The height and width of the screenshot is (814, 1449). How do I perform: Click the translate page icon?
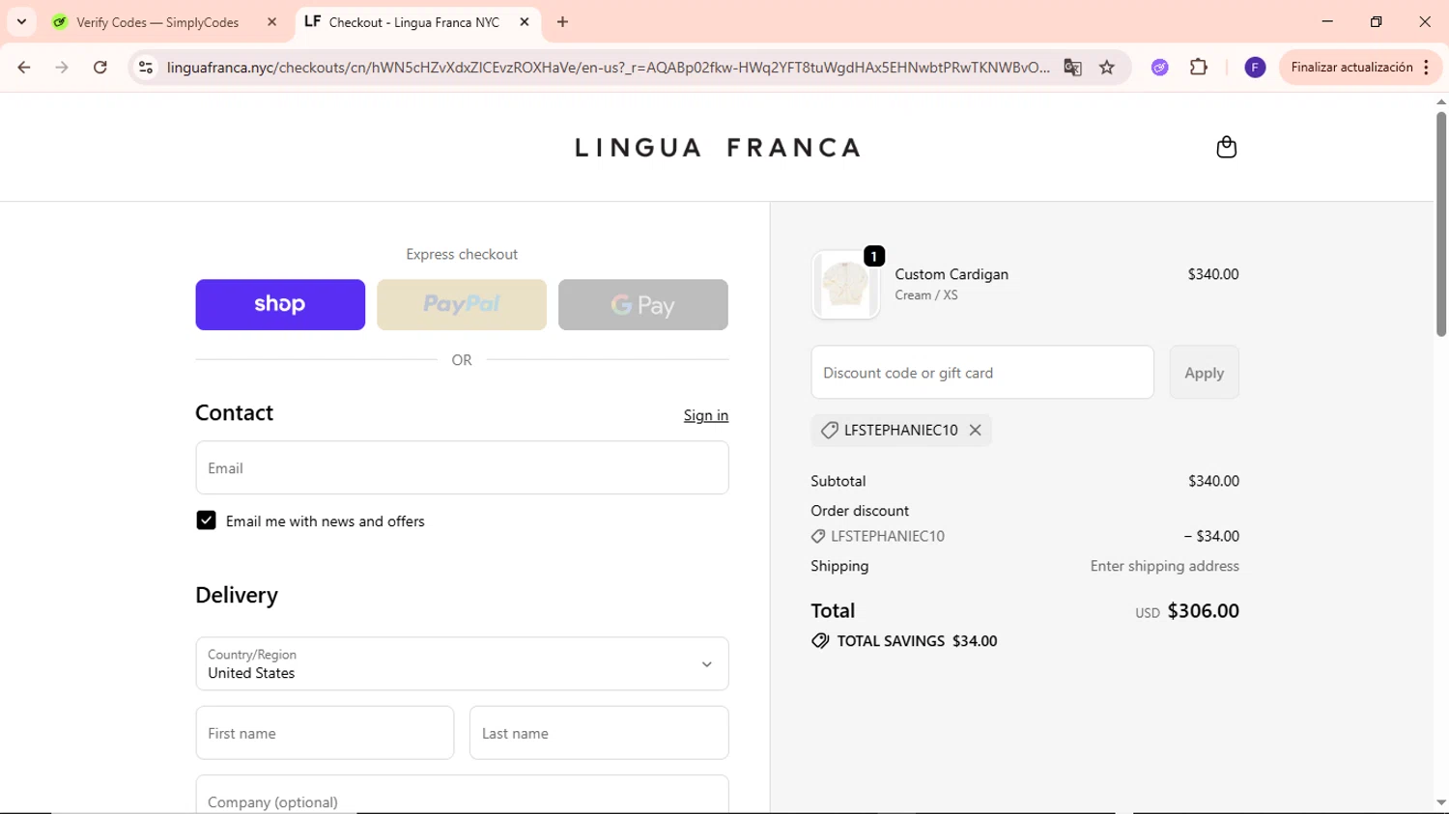click(1072, 68)
